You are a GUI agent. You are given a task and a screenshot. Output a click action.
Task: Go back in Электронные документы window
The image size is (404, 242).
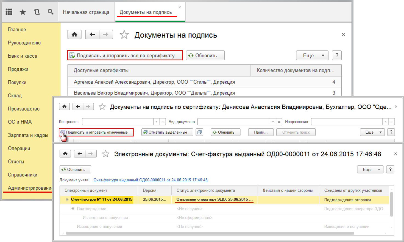coord(80,154)
